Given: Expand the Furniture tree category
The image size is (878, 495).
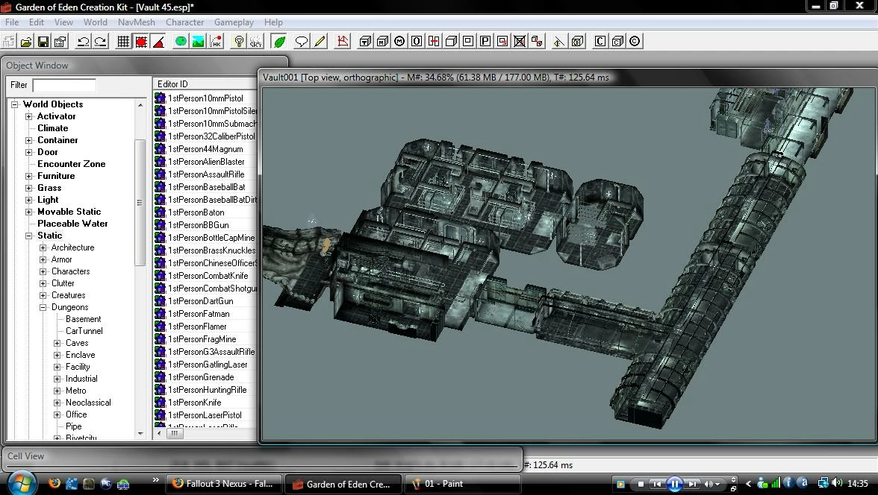Looking at the screenshot, I should pos(28,176).
